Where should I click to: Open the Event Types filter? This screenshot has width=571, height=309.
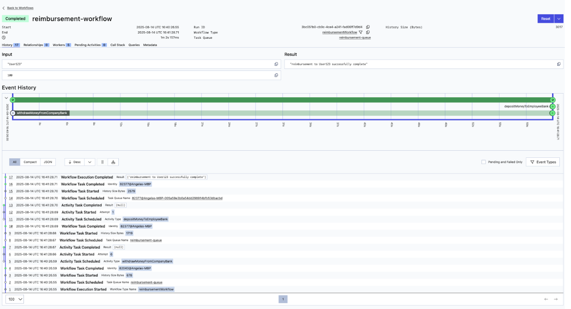[544, 162]
